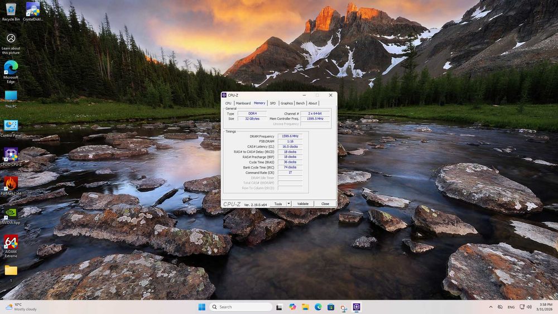Click the Bank Cycle Time 74 clocks value
The width and height of the screenshot is (558, 314).
tap(290, 167)
